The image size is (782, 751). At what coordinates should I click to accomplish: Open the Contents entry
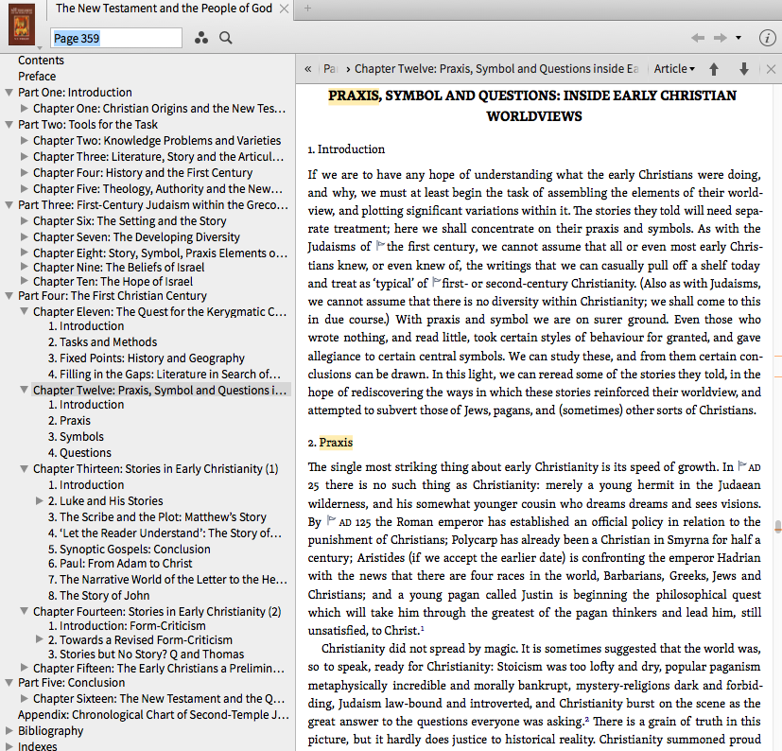point(41,61)
